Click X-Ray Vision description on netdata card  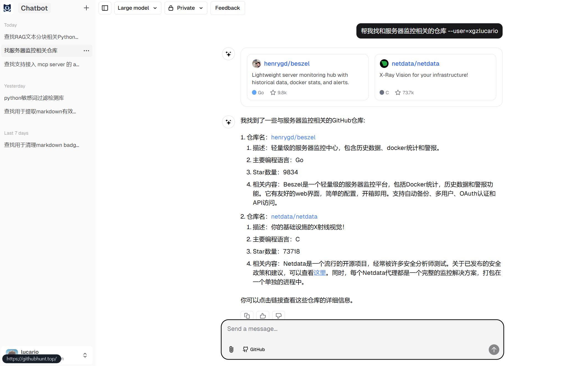coord(423,75)
